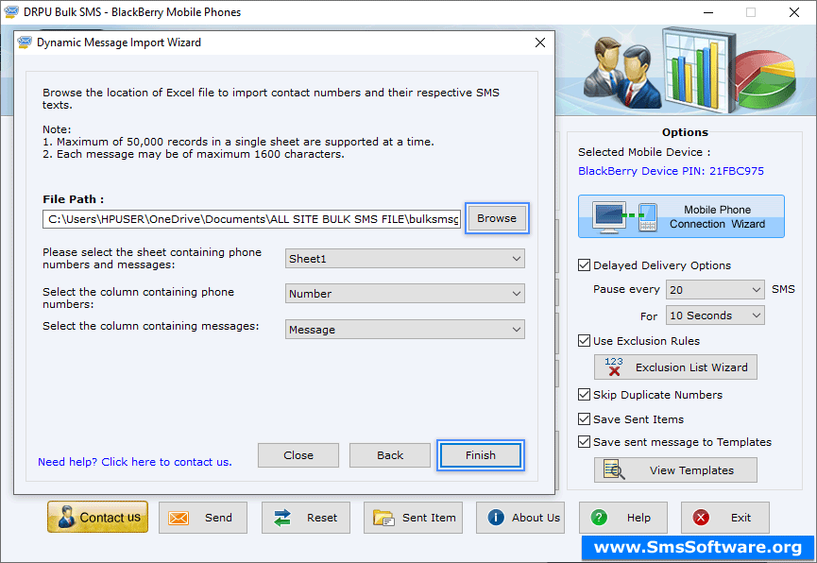817x563 pixels.
Task: Click the About Us button label
Action: point(536,518)
